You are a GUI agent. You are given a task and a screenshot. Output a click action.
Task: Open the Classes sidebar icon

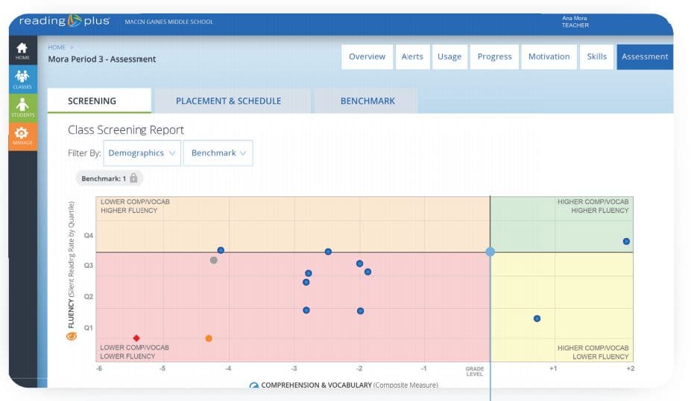click(22, 79)
